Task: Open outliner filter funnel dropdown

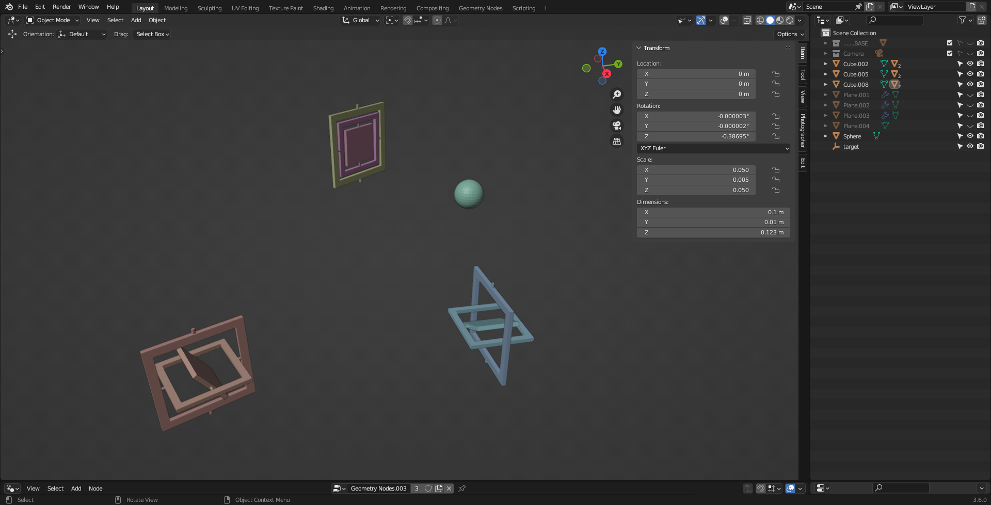Action: tap(965, 20)
